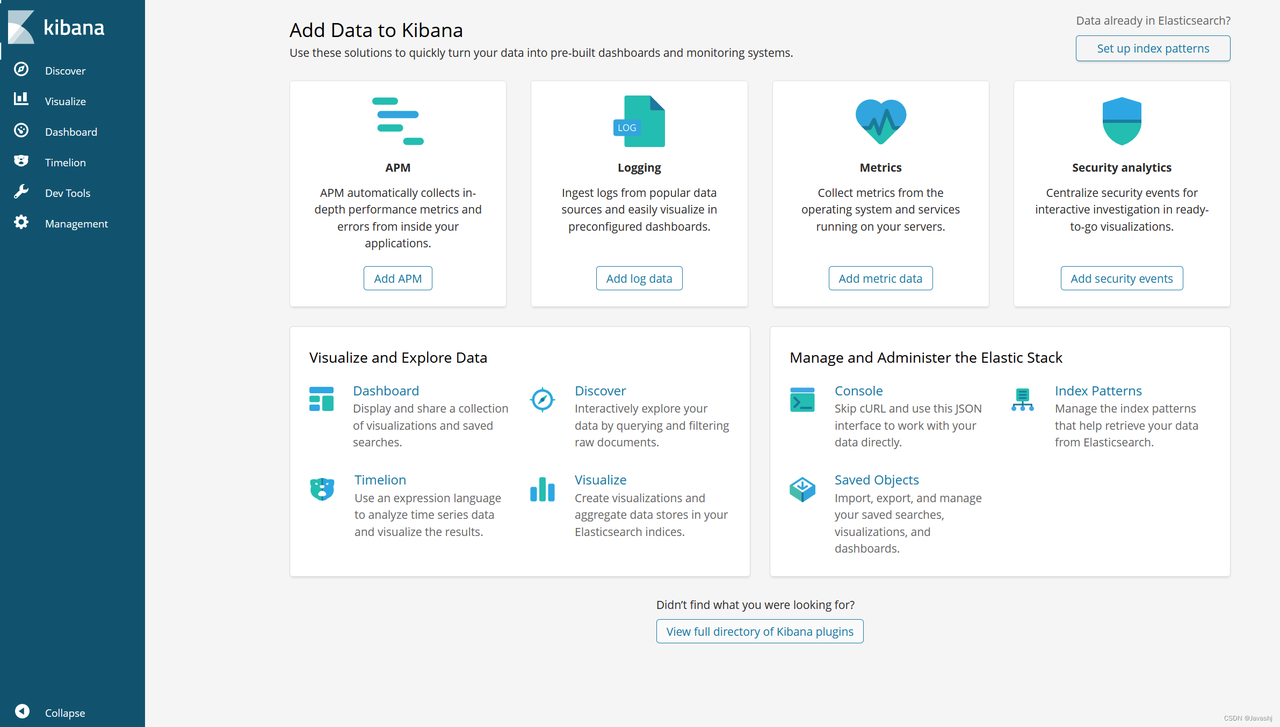Image resolution: width=1280 pixels, height=727 pixels.
Task: Click the Kibana logo icon
Action: pyautogui.click(x=21, y=27)
